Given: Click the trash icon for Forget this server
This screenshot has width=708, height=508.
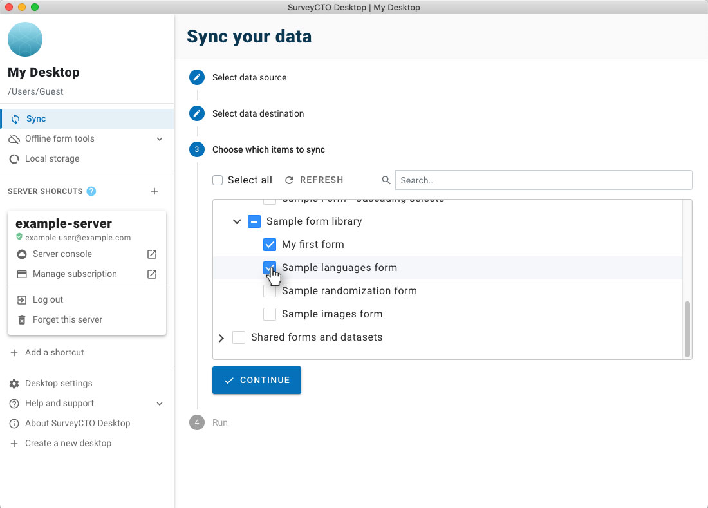Looking at the screenshot, I should 21,320.
